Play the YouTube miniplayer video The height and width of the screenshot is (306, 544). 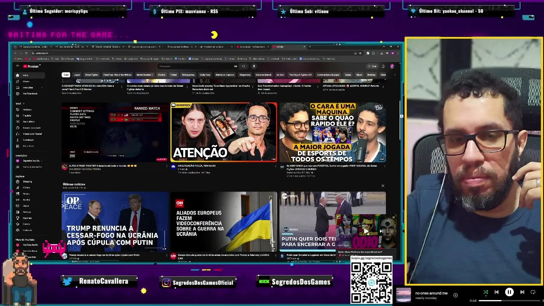pos(365,231)
